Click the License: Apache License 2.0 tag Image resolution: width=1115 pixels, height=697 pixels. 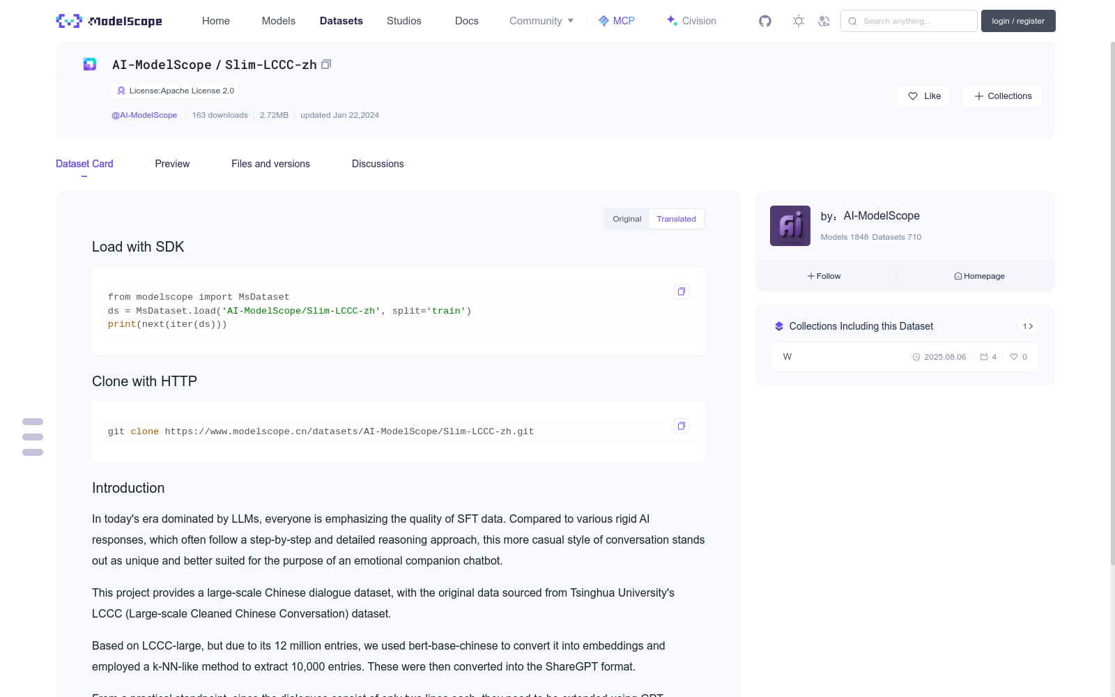coord(175,91)
